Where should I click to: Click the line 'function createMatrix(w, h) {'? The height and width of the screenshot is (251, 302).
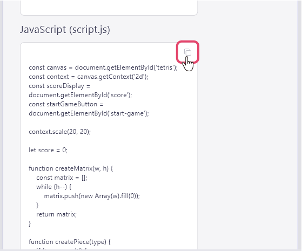click(71, 168)
